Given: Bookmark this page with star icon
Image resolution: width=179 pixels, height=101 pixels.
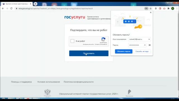Looking at the screenshot, I should (150, 8).
